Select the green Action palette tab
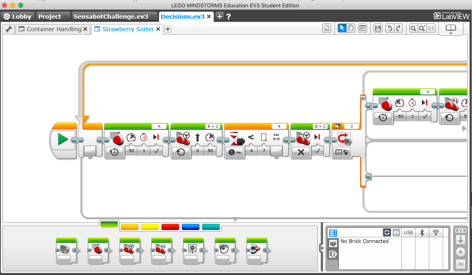 pos(109,225)
